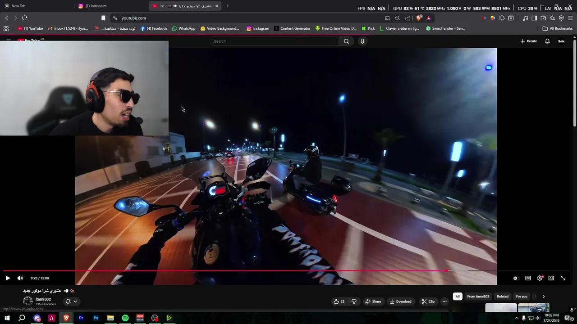Switch to the (1) Instagram browser tab

pyautogui.click(x=111, y=6)
